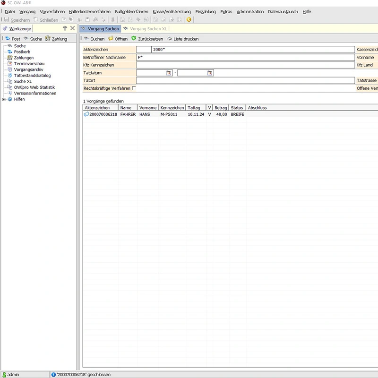The image size is (378, 378).
Task: Click the yellow help icon in main toolbar
Action: click(189, 20)
